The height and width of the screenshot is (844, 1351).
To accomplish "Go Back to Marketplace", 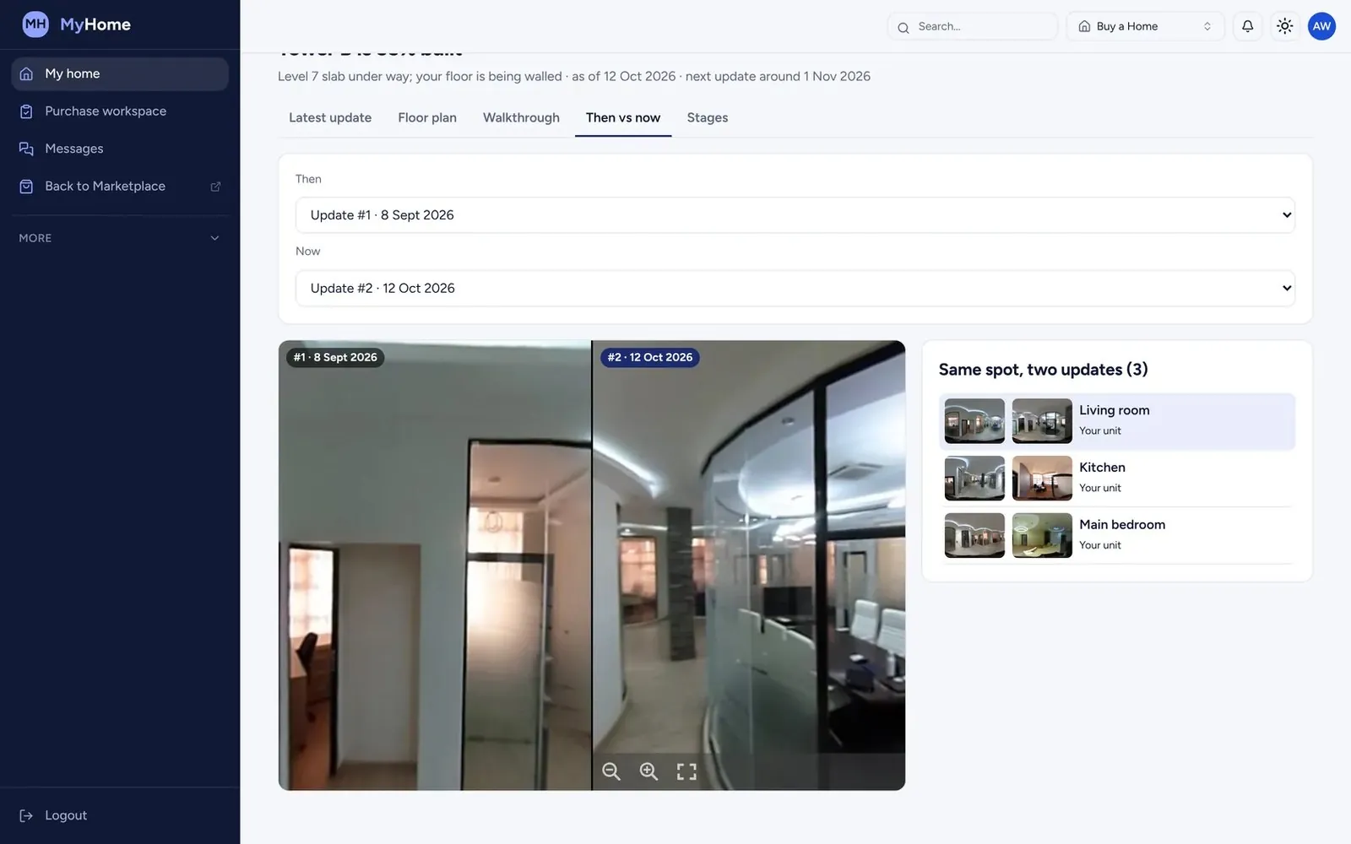I will pos(120,187).
